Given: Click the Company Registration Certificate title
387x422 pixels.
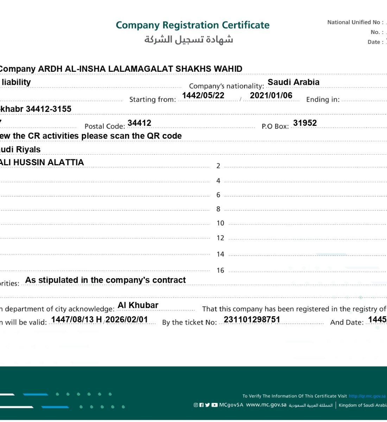Looking at the screenshot, I should (192, 25).
